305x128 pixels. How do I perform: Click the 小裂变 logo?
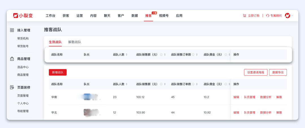[23, 16]
